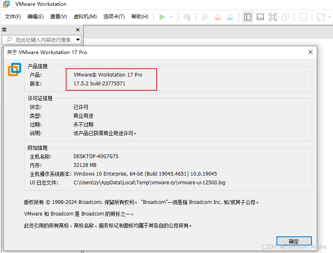This screenshot has height=253, width=333.
Task: Click the stretch guest display icon
Action: click(x=321, y=17)
